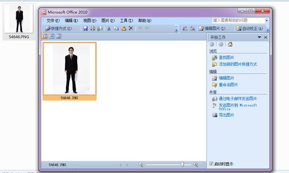Click the previous picture arrow in status bar
The width and height of the screenshot is (289, 173).
pos(121,165)
